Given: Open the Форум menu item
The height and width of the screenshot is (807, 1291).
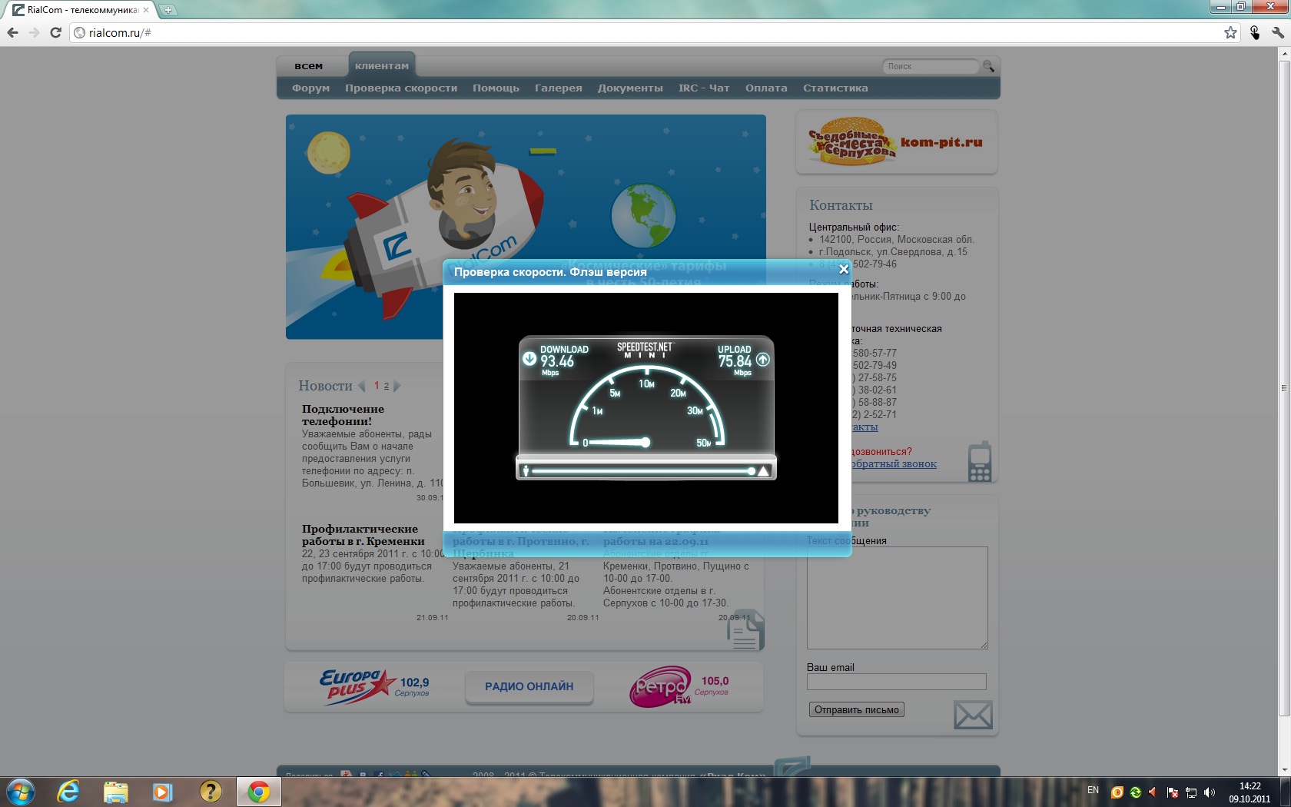Looking at the screenshot, I should point(310,88).
